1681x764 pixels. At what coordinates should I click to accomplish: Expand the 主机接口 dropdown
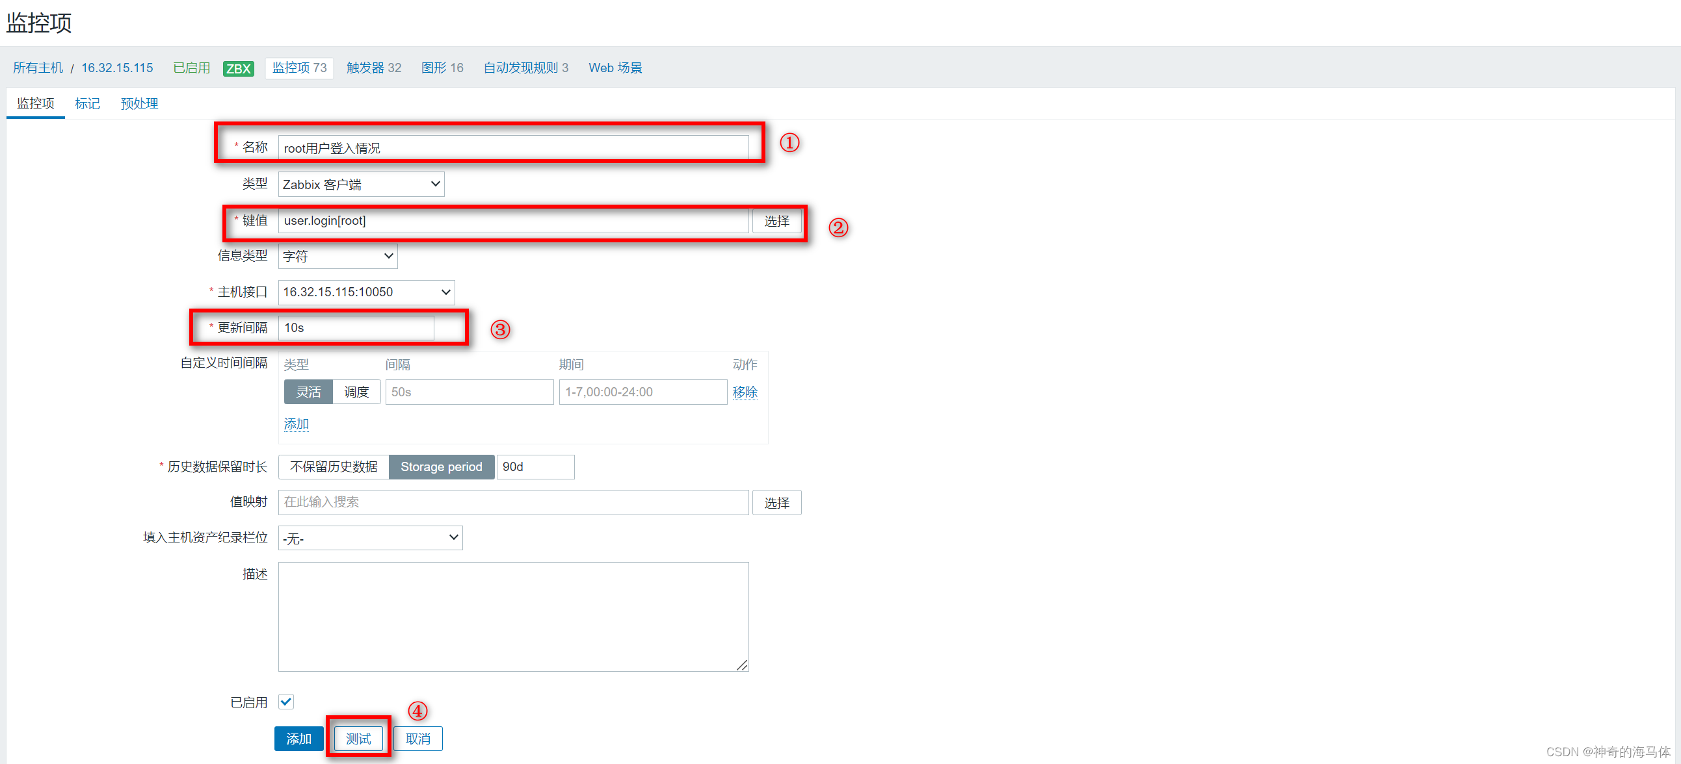tap(366, 292)
